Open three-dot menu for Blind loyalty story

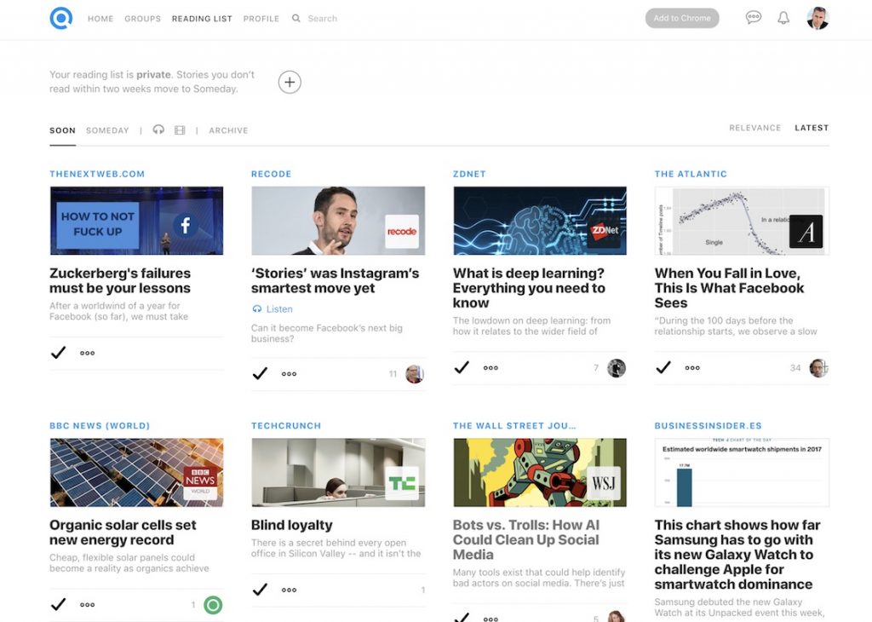coord(290,590)
